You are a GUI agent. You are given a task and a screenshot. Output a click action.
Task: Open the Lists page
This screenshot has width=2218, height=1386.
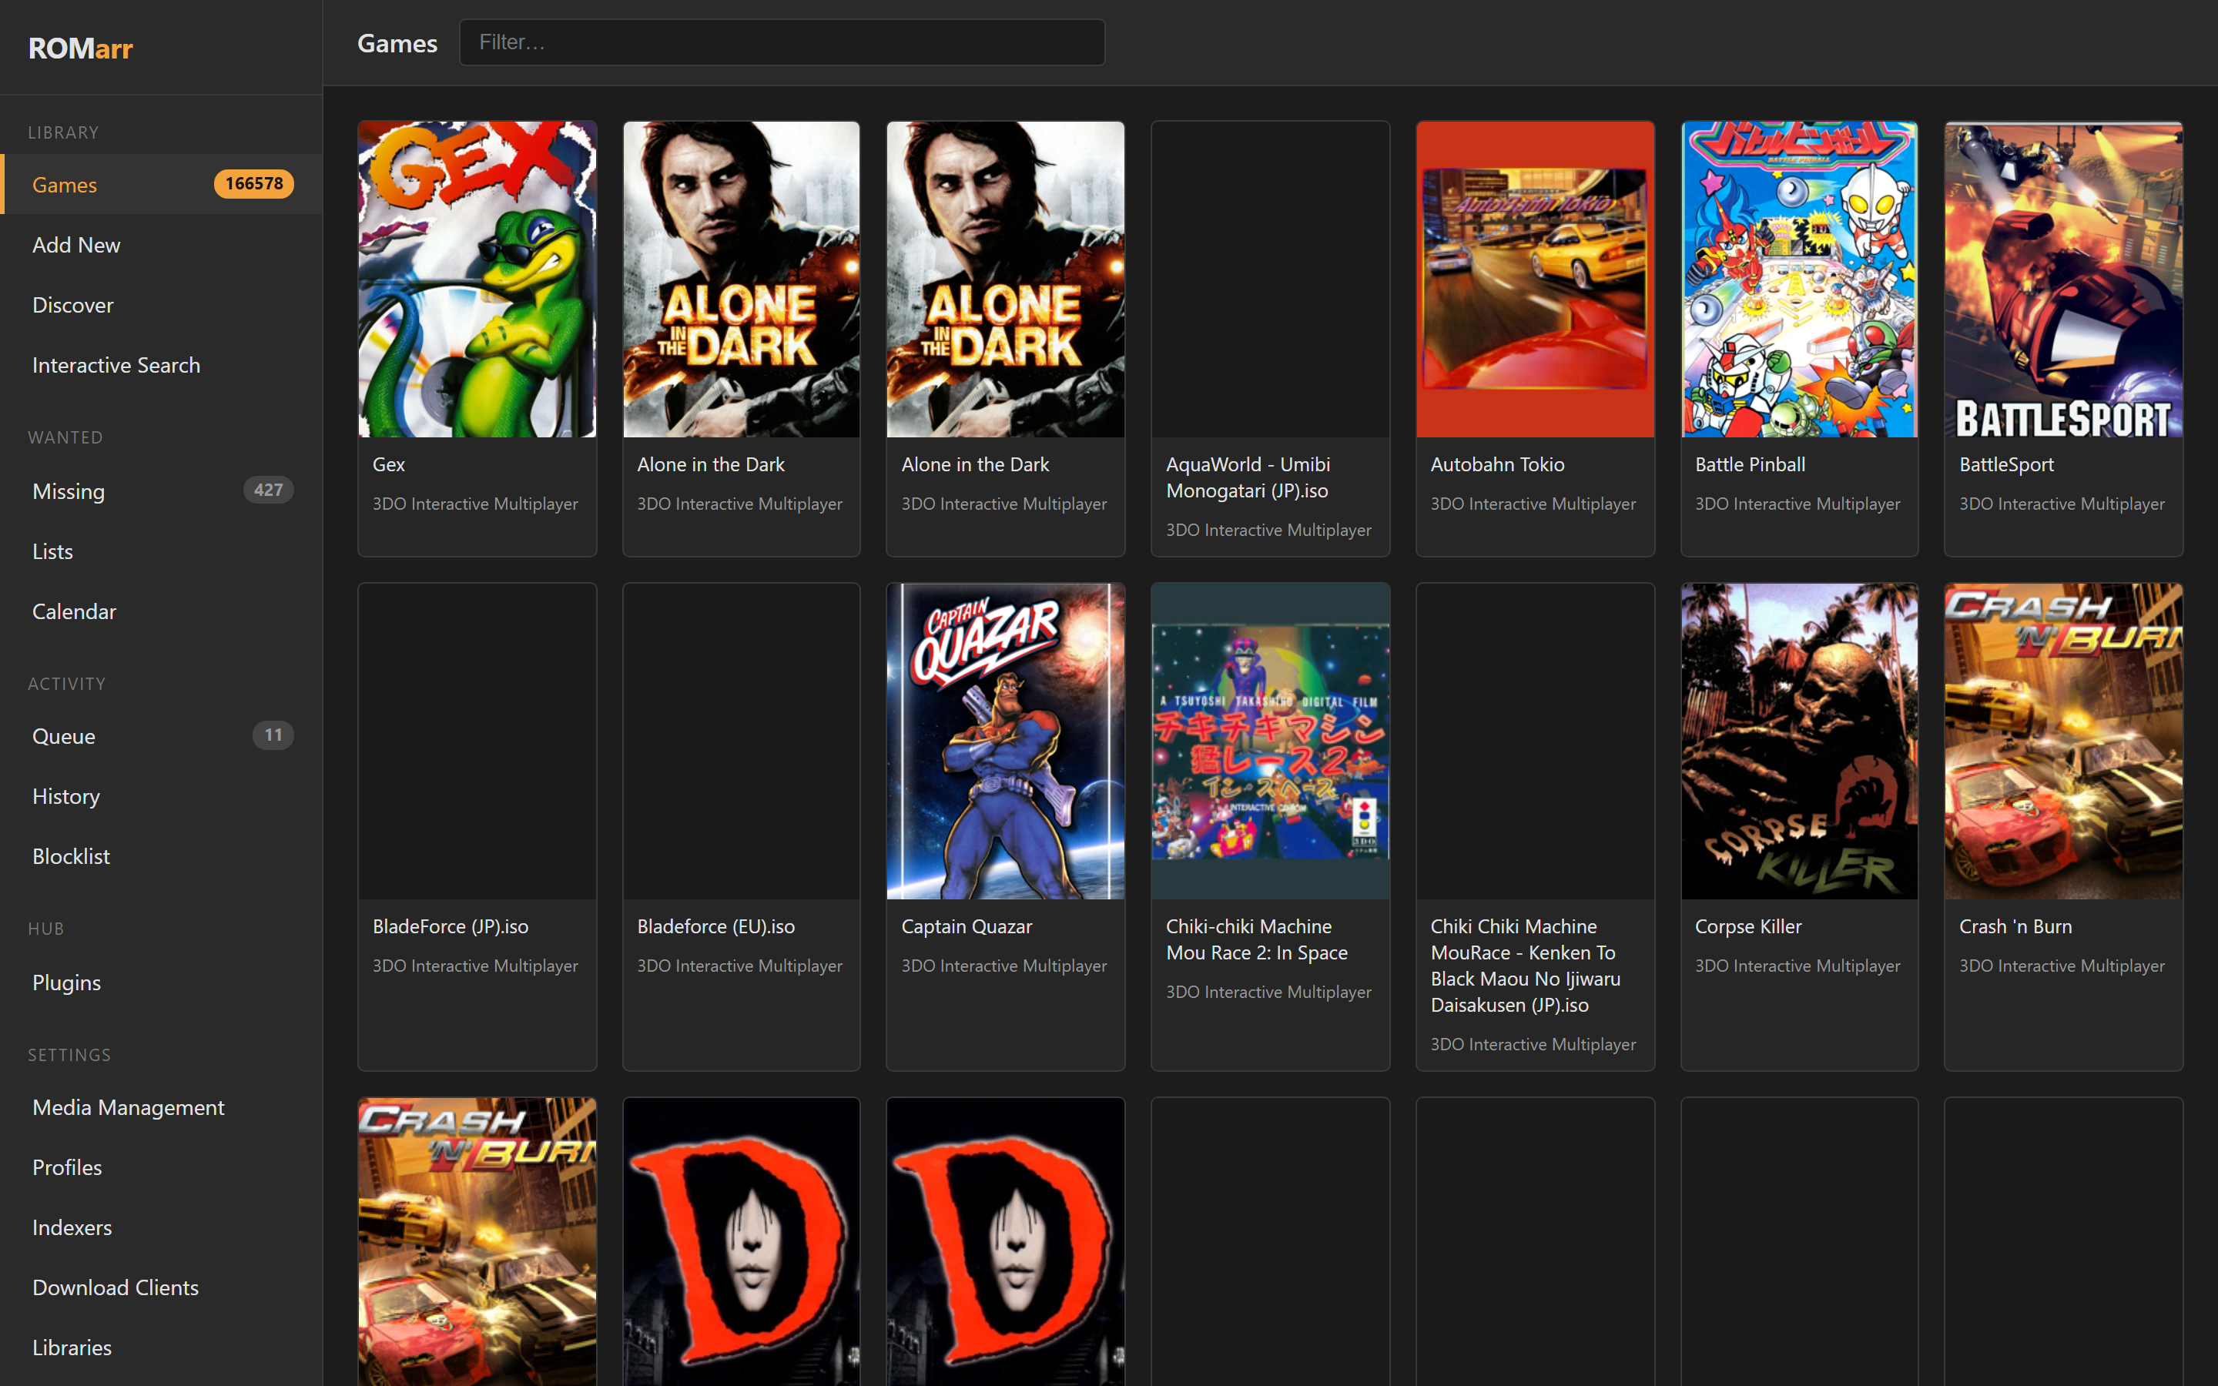[161, 551]
